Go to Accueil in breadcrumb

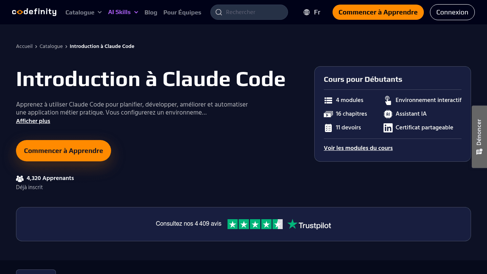point(24,46)
